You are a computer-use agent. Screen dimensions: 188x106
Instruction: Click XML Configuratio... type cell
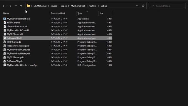click(87, 65)
